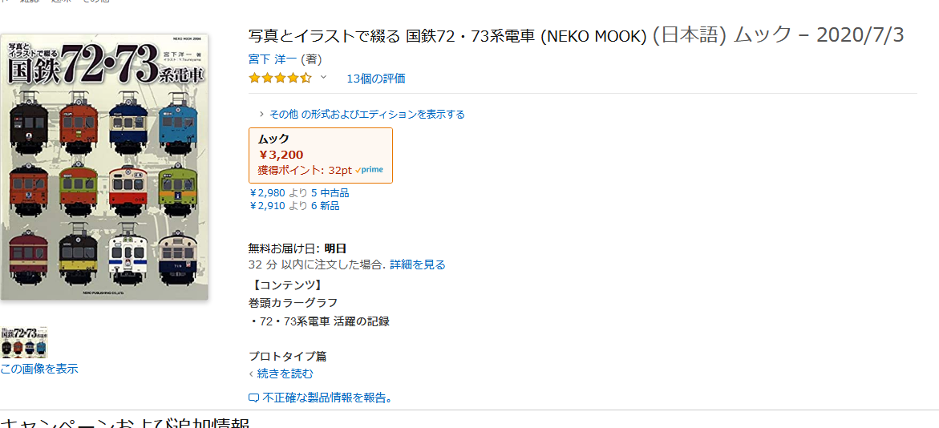Select the small cover thumbnail
939x428 pixels.
pyautogui.click(x=24, y=342)
